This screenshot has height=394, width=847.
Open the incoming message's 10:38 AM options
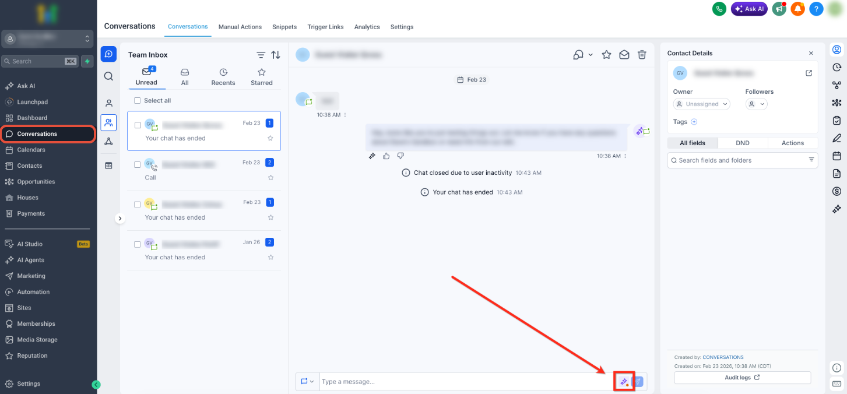[345, 115]
